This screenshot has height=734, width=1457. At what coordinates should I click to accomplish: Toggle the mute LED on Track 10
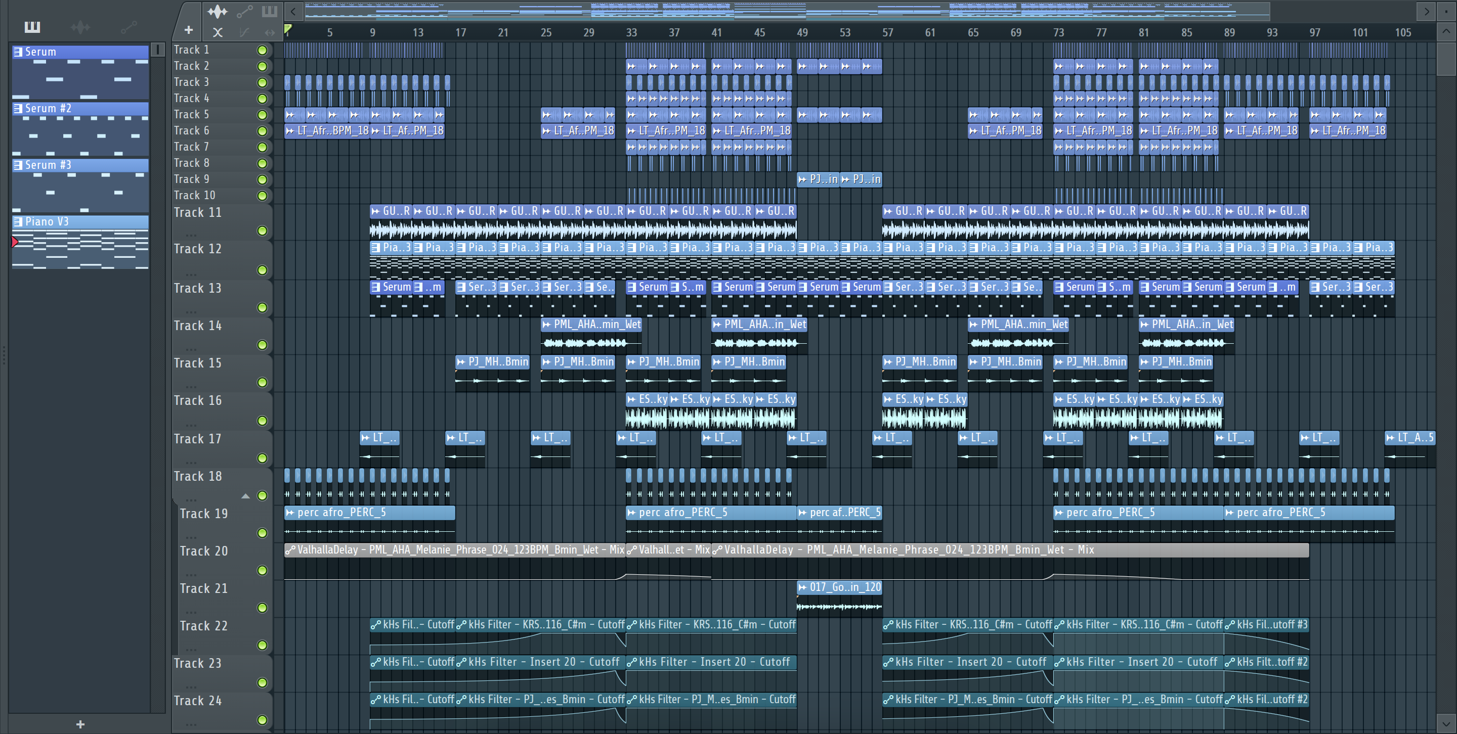(x=262, y=196)
